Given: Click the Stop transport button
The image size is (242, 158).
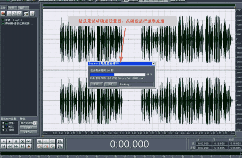Looking at the screenshot, I should pyautogui.click(x=4, y=141).
